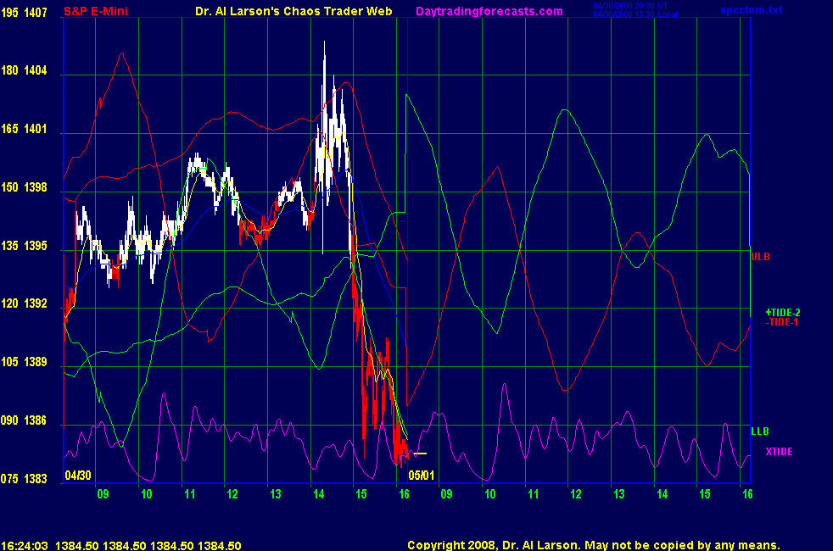Click hour 13 tick of the 05/01 session
Viewport: 833px width, 551px height.
[x=619, y=494]
